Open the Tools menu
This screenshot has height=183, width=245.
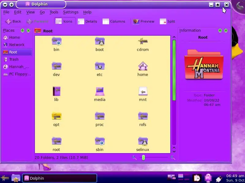[54, 12]
